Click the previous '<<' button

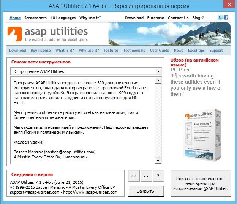pyautogui.click(x=134, y=176)
